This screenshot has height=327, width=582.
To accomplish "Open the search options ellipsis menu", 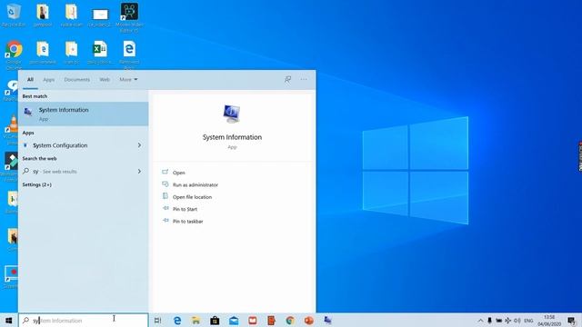I will pos(304,79).
